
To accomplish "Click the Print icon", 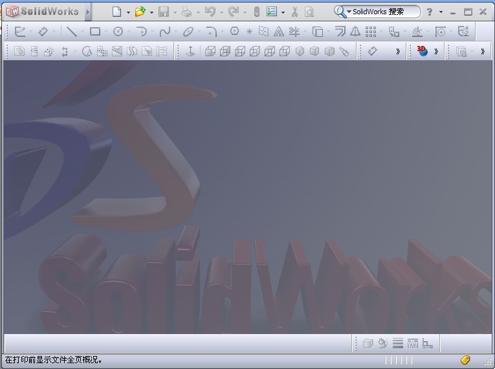I will tap(186, 12).
